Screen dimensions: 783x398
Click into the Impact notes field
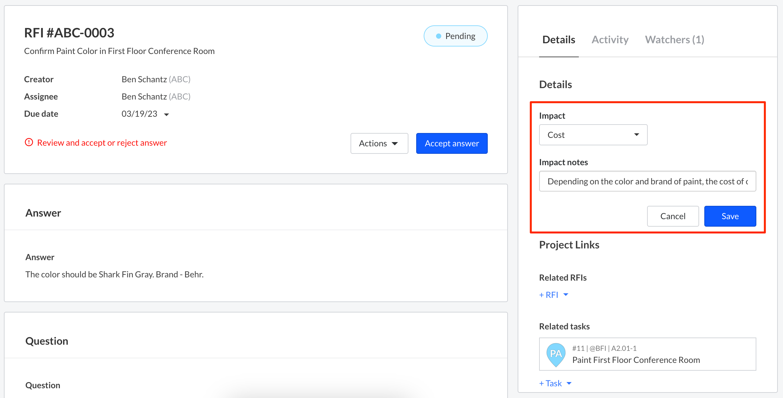(647, 181)
